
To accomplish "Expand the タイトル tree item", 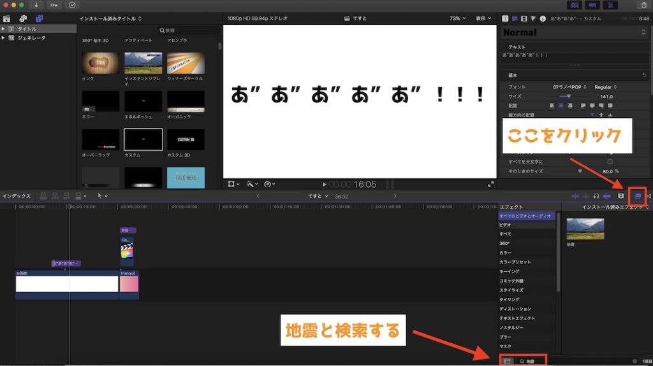I will (3, 29).
